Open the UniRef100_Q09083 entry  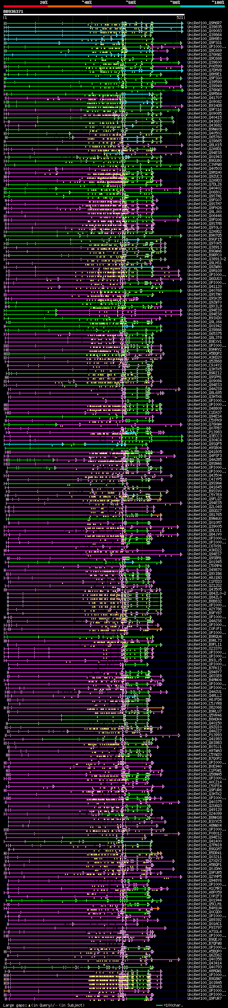click(204, 31)
